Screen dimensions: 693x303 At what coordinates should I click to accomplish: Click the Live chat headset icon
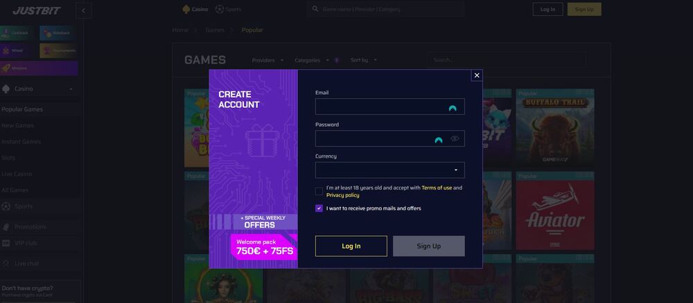[x=6, y=264]
